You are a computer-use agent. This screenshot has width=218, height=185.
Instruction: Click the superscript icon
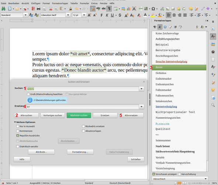click(127, 15)
